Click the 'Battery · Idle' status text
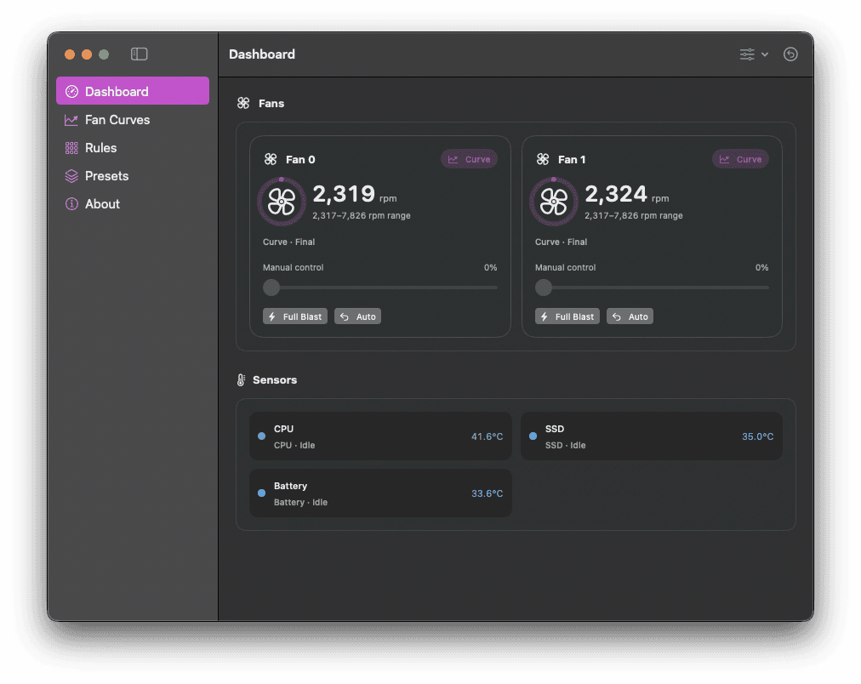 300,502
